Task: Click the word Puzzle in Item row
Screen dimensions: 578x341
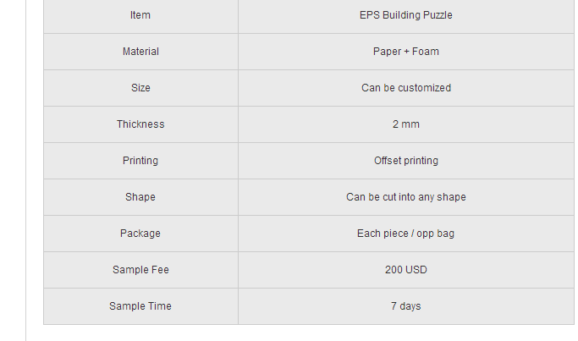Action: pos(438,15)
